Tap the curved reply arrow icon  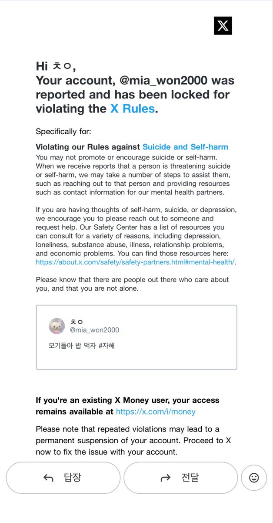tap(48, 478)
